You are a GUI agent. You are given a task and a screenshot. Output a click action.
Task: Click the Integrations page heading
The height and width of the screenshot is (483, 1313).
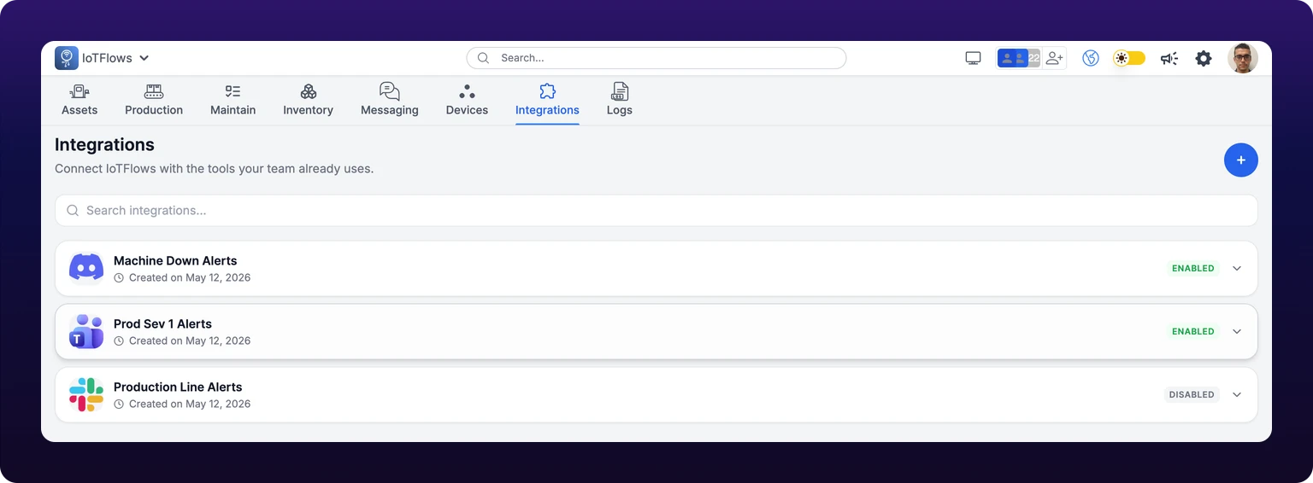[104, 144]
